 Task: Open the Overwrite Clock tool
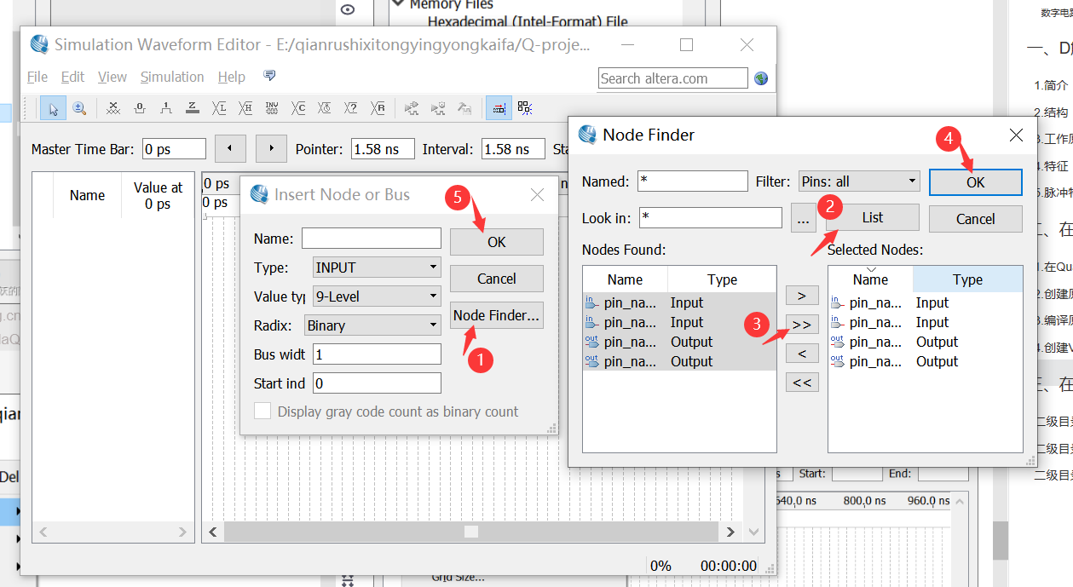324,108
